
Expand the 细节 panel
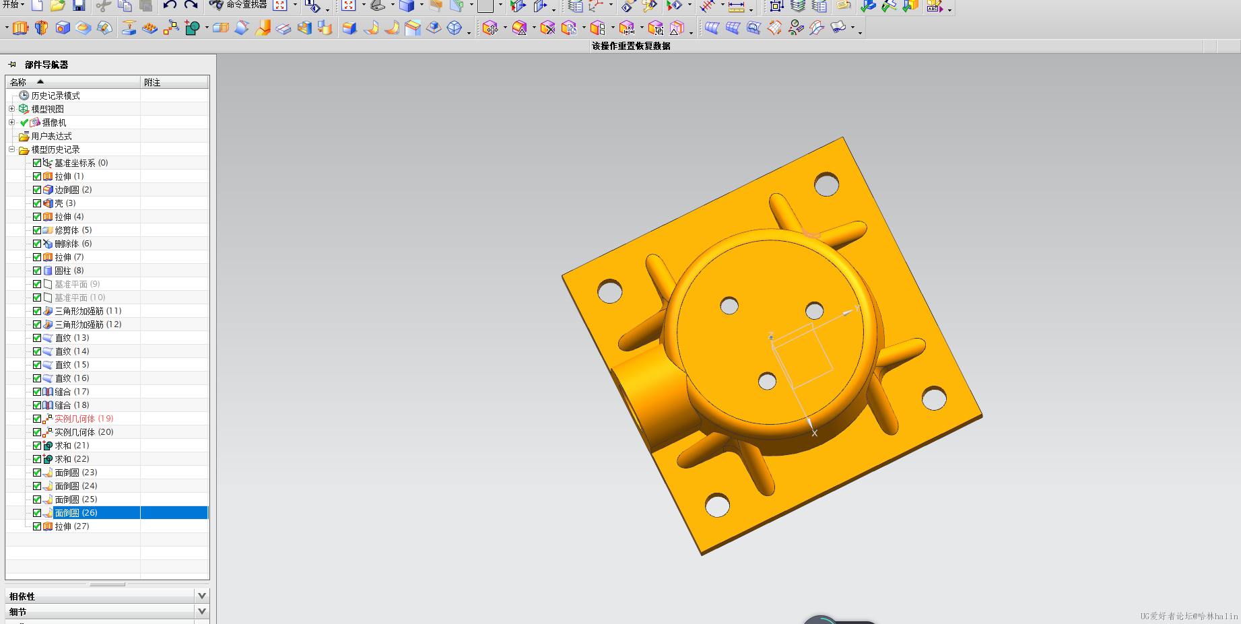[202, 611]
